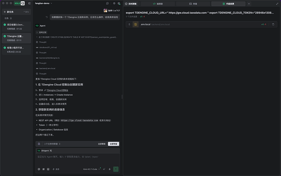The height and width of the screenshot is (176, 281).
Task: Click the heading 2. 获取新实例的连接信息
Action: point(50,110)
